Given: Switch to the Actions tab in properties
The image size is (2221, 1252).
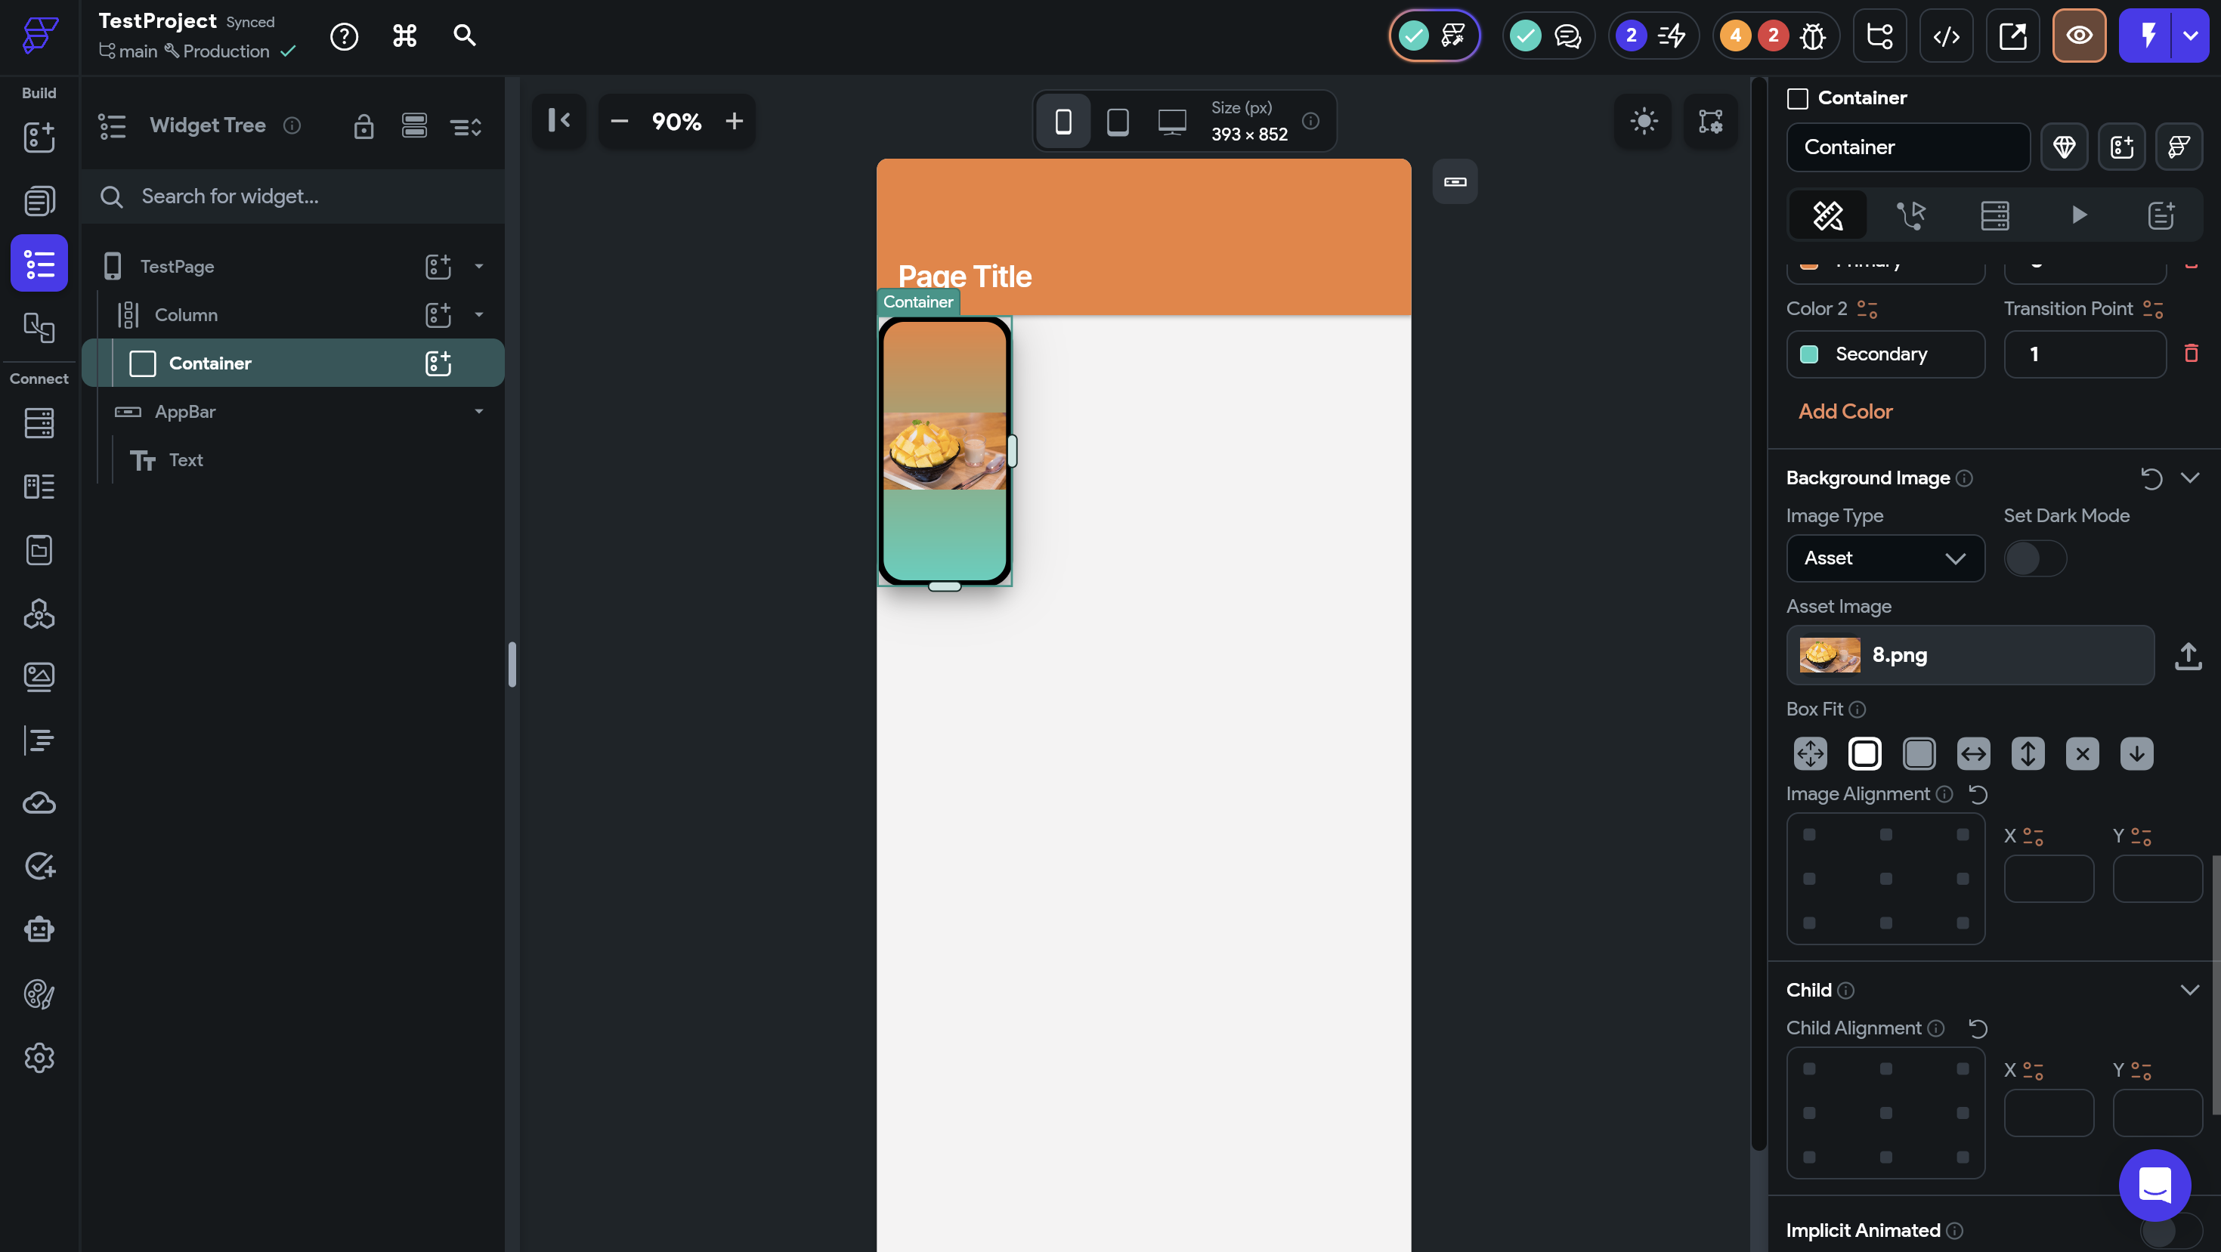Looking at the screenshot, I should click(x=1910, y=215).
